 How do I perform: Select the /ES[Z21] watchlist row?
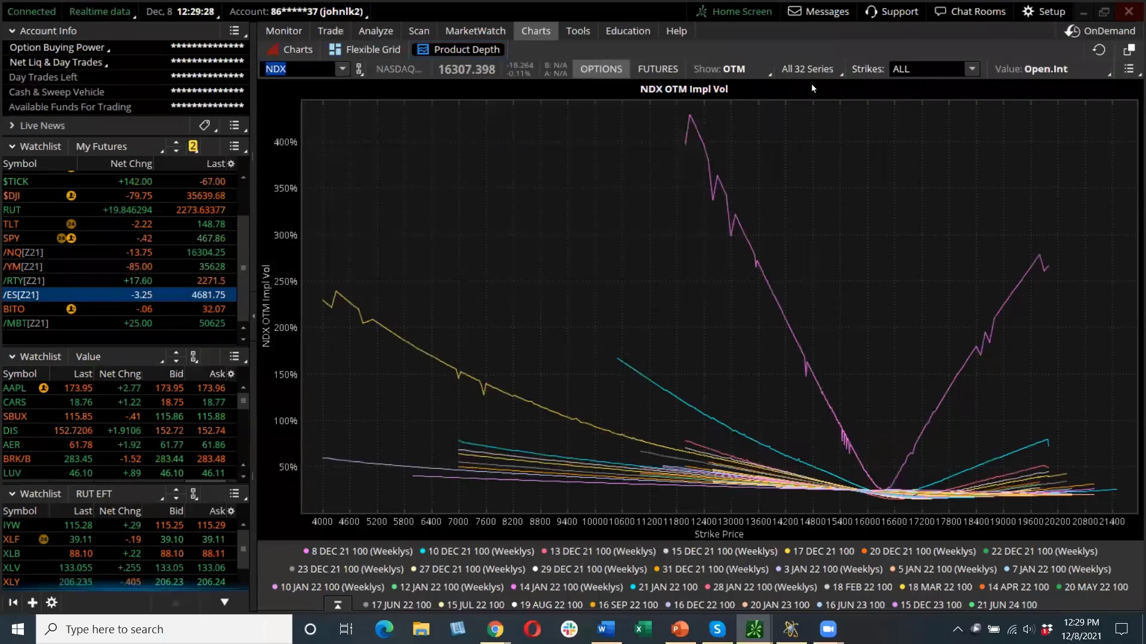pos(119,295)
